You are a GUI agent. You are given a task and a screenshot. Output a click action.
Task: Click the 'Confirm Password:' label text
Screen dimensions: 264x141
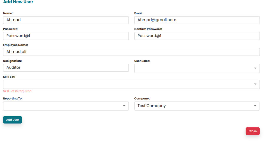pos(148,29)
